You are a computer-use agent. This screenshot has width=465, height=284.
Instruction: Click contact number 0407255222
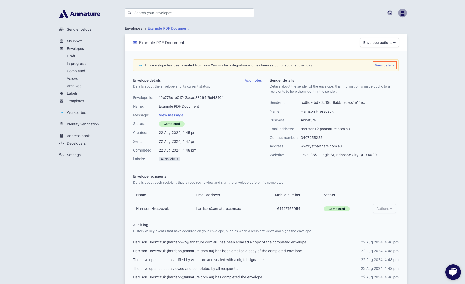[x=312, y=138]
